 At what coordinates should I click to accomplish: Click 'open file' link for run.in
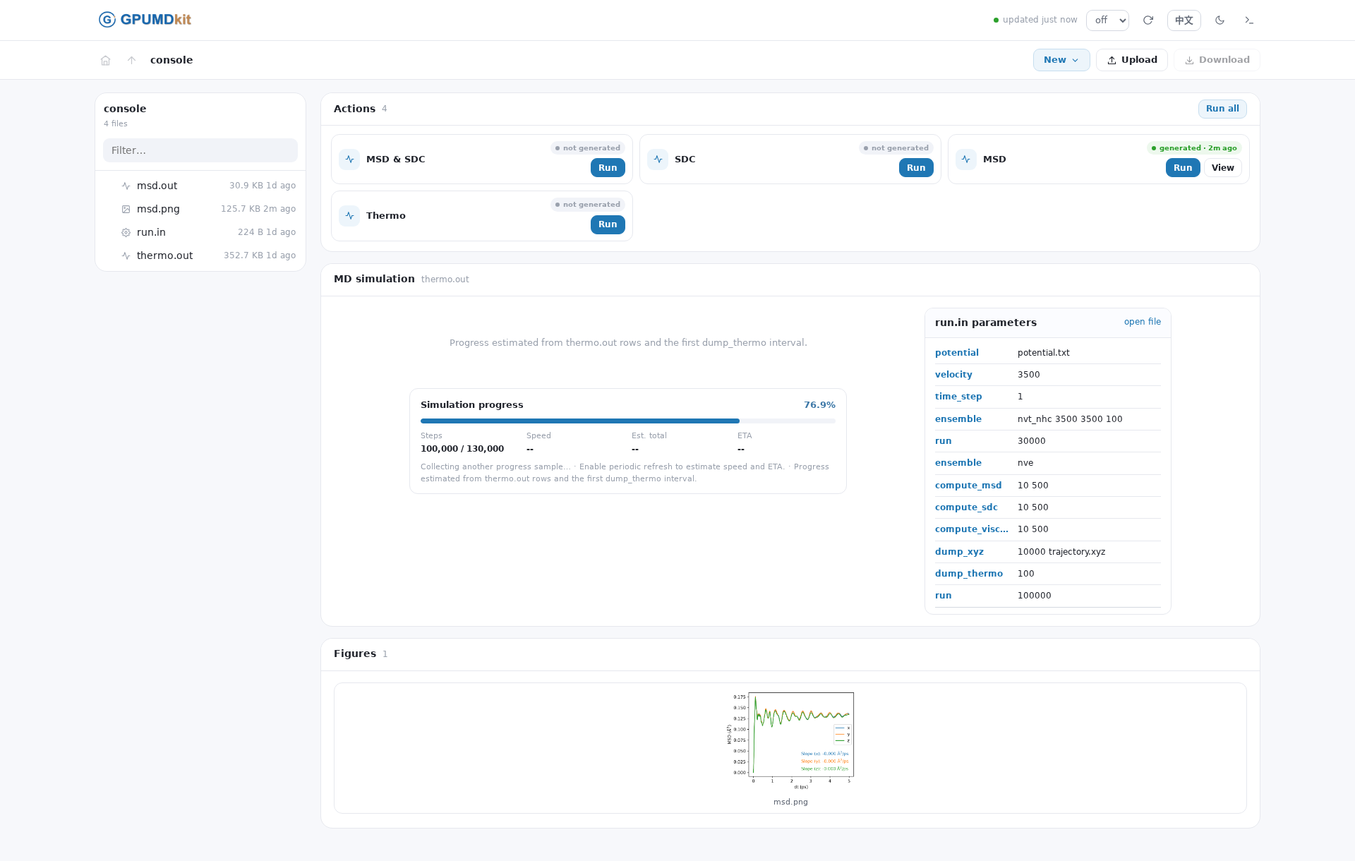(x=1143, y=322)
